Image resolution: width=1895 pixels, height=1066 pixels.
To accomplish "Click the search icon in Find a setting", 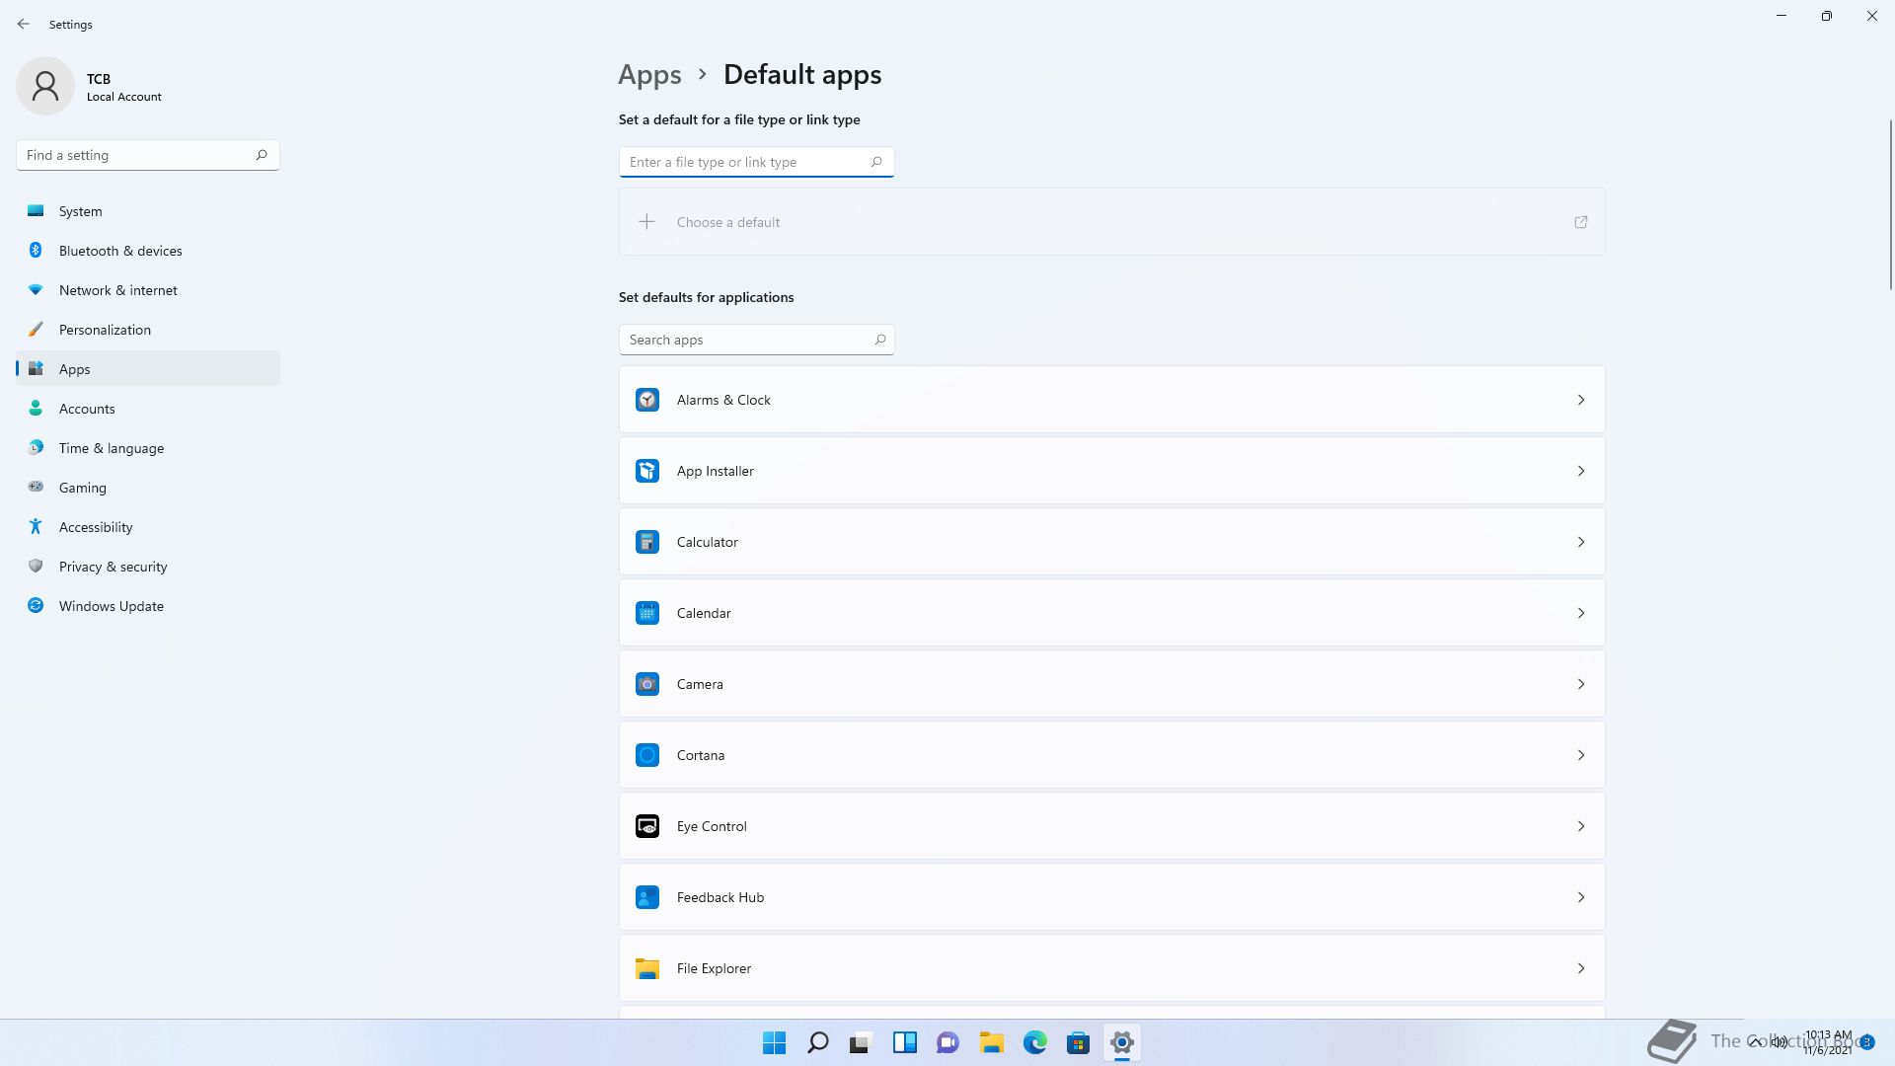I will click(262, 155).
